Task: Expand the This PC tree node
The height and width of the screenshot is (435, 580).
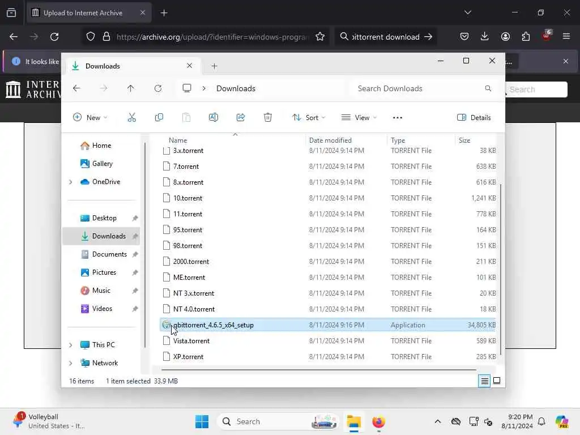Action: (71, 345)
